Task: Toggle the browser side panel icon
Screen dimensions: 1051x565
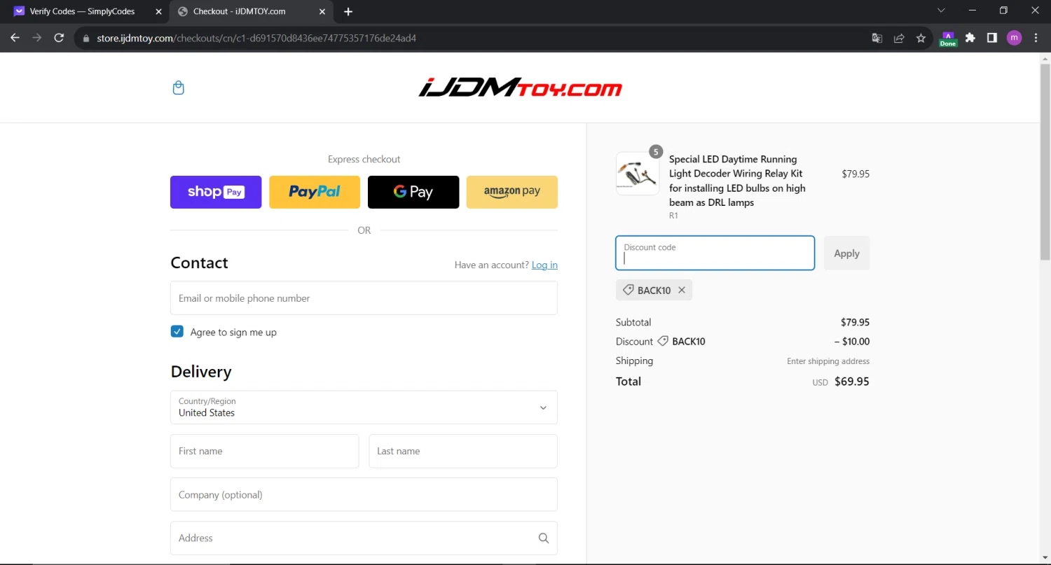Action: [x=992, y=38]
